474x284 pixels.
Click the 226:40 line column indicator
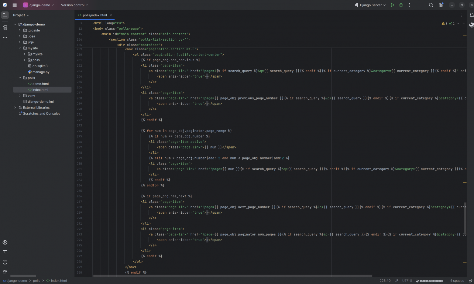point(385,281)
